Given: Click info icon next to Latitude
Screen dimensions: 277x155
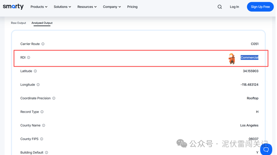Looking at the screenshot, I should click(35, 71).
